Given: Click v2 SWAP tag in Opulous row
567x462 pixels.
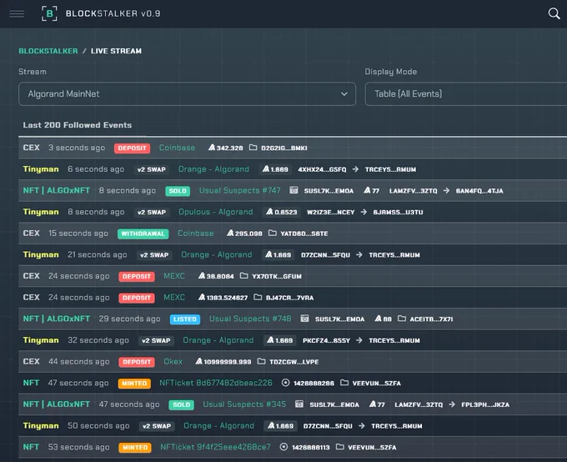Looking at the screenshot, I should click(x=152, y=213).
